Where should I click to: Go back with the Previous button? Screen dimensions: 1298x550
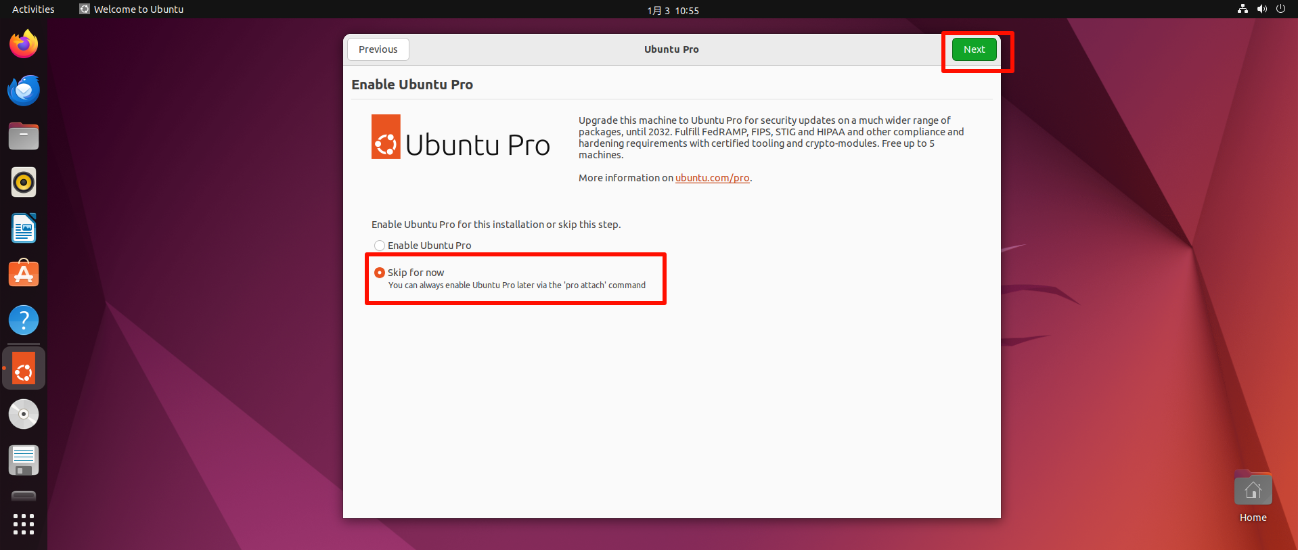click(x=378, y=49)
